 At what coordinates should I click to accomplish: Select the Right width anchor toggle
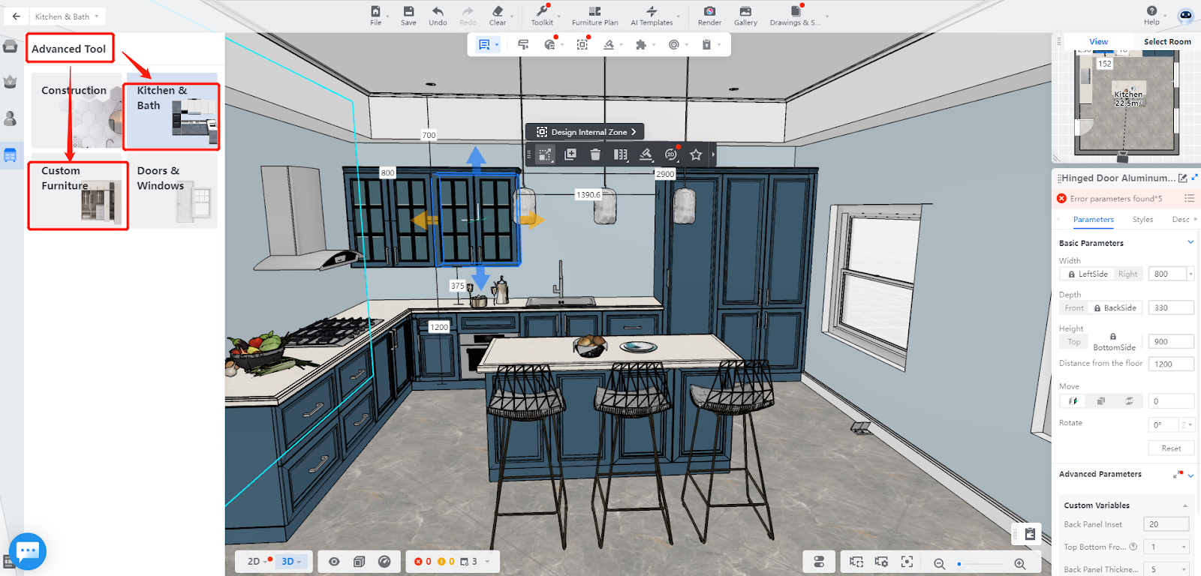point(1127,274)
